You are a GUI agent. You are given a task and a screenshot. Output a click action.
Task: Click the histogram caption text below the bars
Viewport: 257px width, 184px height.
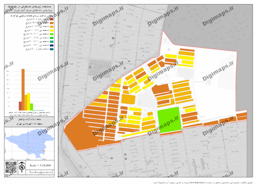(29, 114)
